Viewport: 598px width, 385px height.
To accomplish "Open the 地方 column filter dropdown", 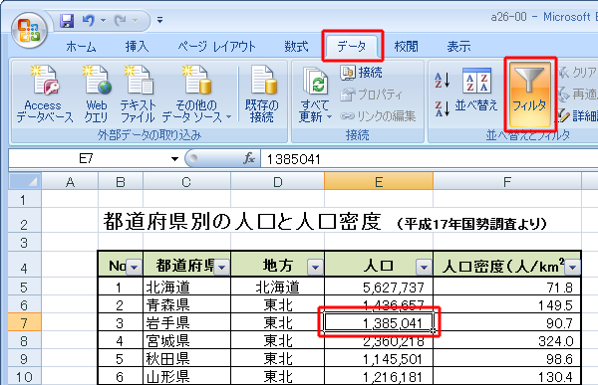I will pos(315,268).
